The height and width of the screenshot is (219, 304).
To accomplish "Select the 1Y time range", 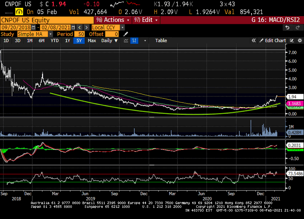I will (x=67, y=40).
